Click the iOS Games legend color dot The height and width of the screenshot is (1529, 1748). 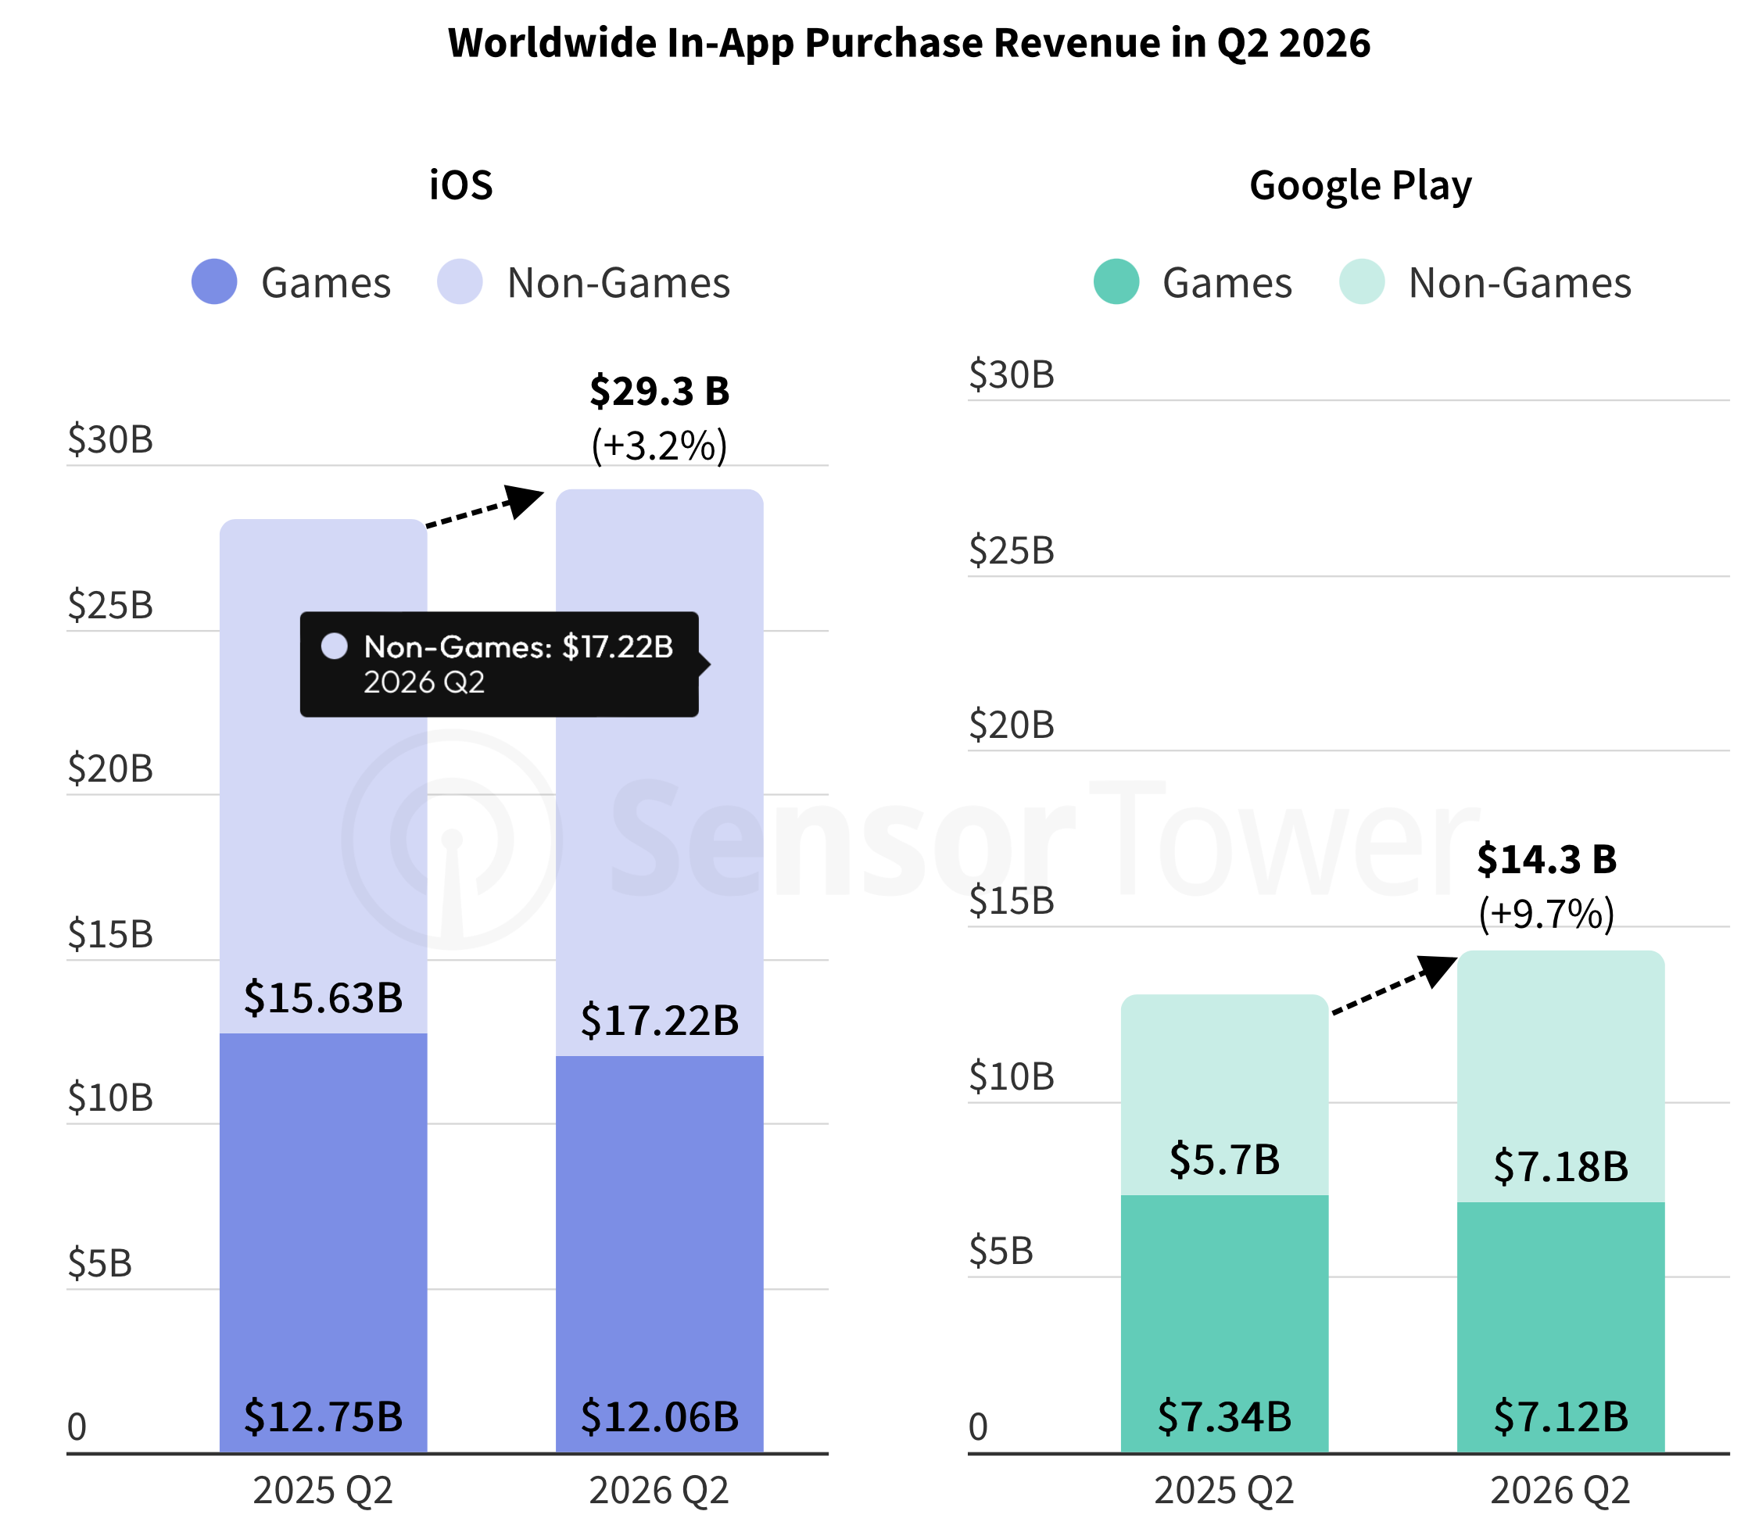[214, 281]
